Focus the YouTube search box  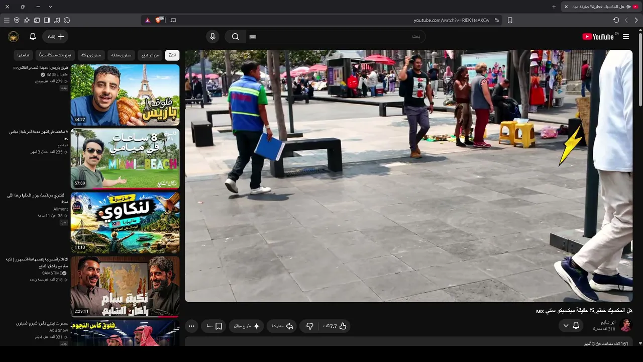(336, 37)
